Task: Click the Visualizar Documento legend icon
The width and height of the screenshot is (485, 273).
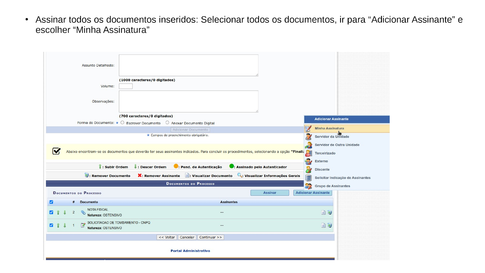Action: [187, 175]
